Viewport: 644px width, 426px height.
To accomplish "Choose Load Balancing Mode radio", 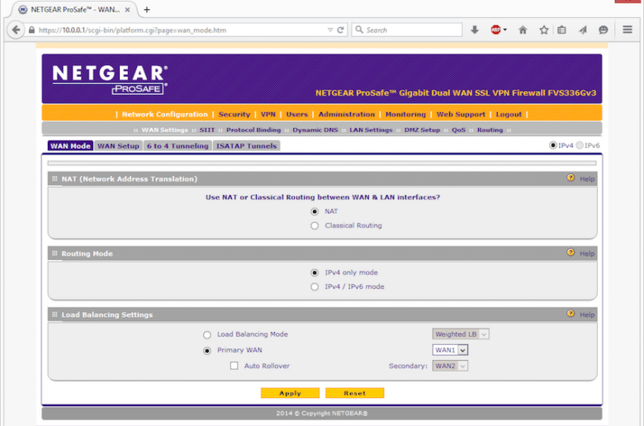I will (207, 335).
